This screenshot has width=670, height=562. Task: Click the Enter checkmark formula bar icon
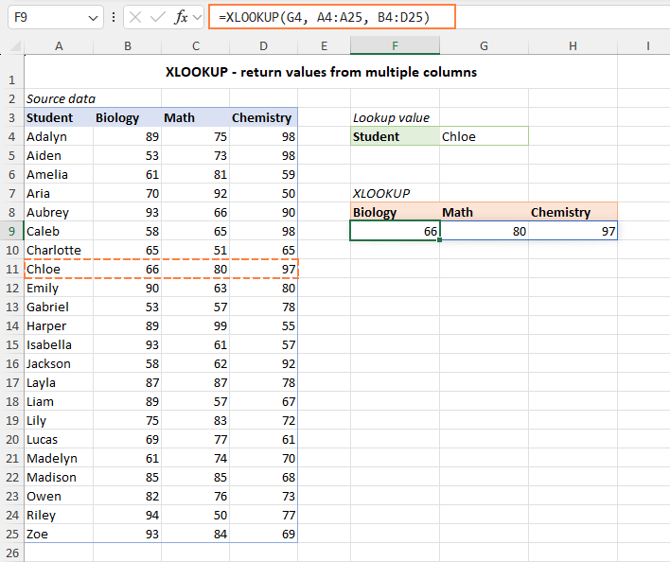[x=158, y=17]
